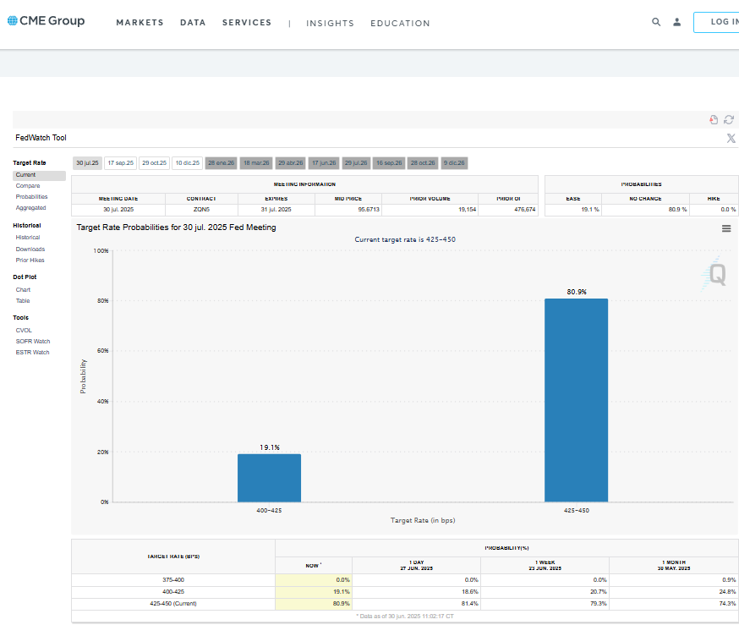Click the 20.7% one-week probability cell
The width and height of the screenshot is (739, 625).
(x=545, y=592)
